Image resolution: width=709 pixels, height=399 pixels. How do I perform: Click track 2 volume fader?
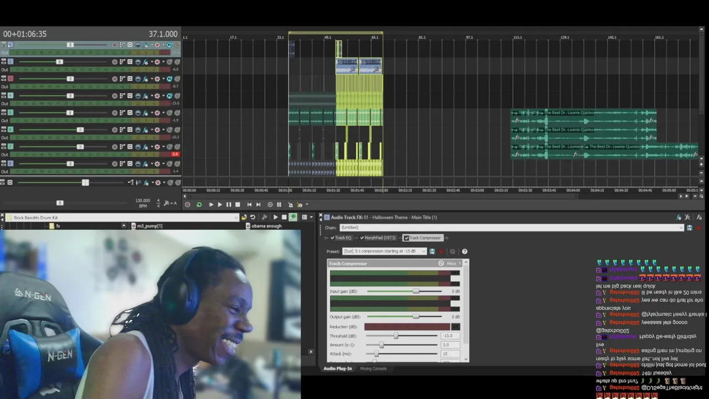pos(59,62)
